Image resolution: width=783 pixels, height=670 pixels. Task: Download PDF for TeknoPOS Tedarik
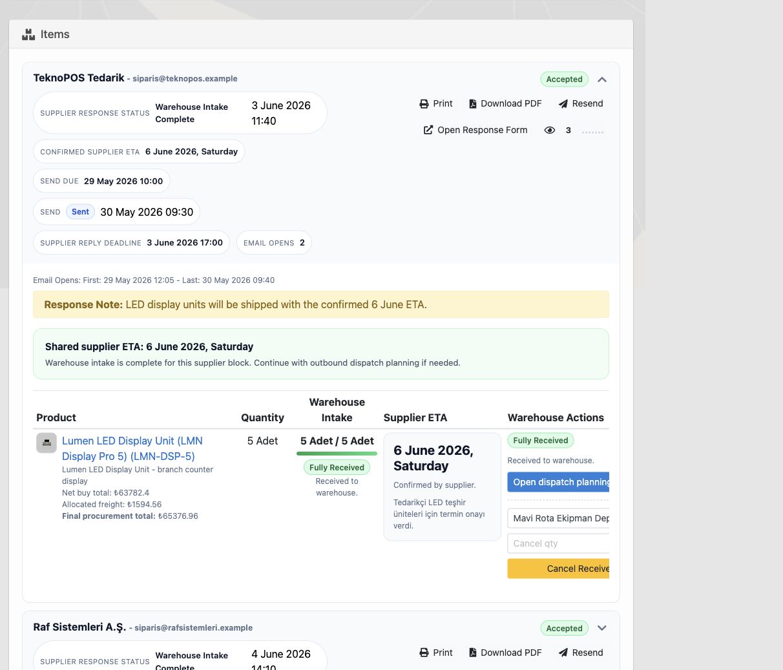[505, 103]
